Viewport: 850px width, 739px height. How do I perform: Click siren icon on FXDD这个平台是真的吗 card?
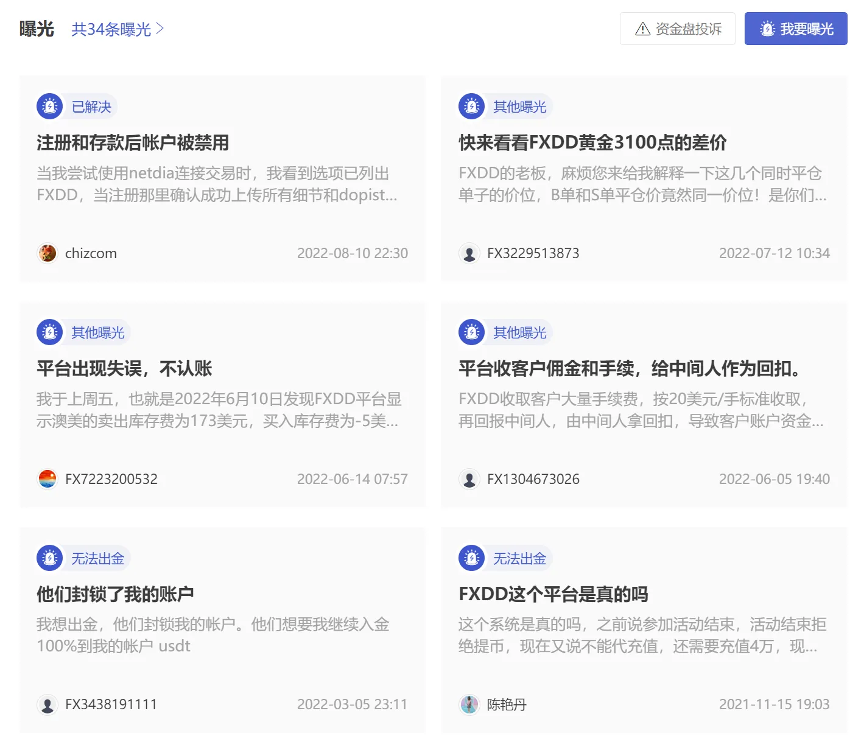[472, 558]
